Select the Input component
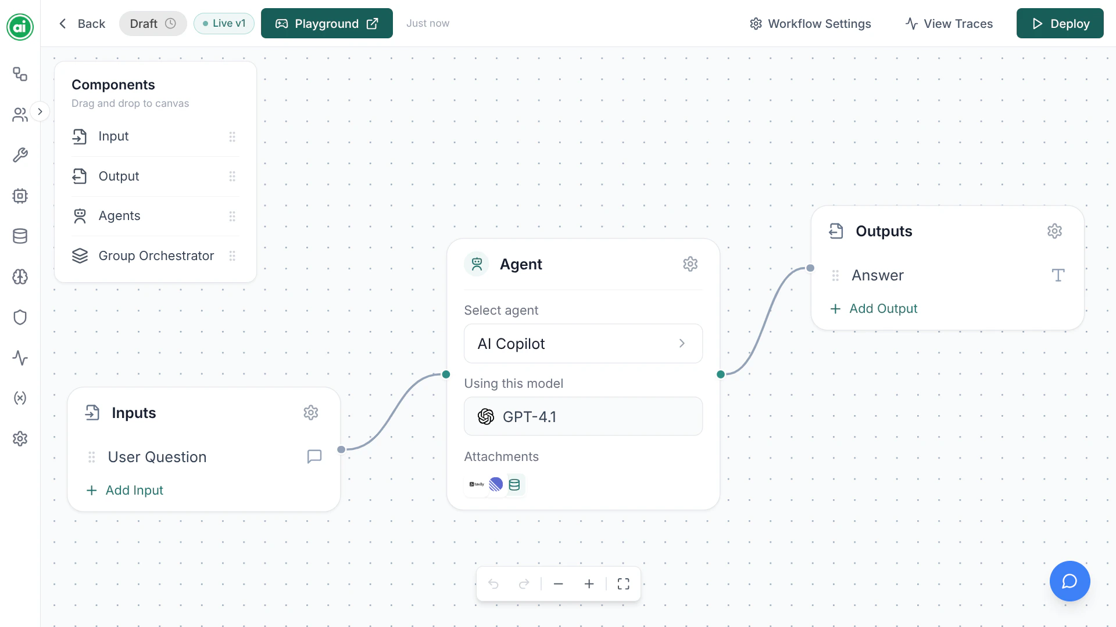Screen dimensions: 1116x627 click(x=155, y=136)
